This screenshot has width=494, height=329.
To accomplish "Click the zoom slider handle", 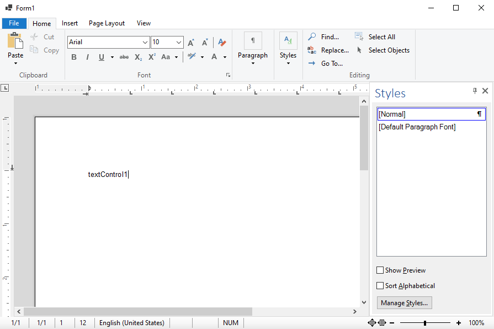I will point(425,323).
